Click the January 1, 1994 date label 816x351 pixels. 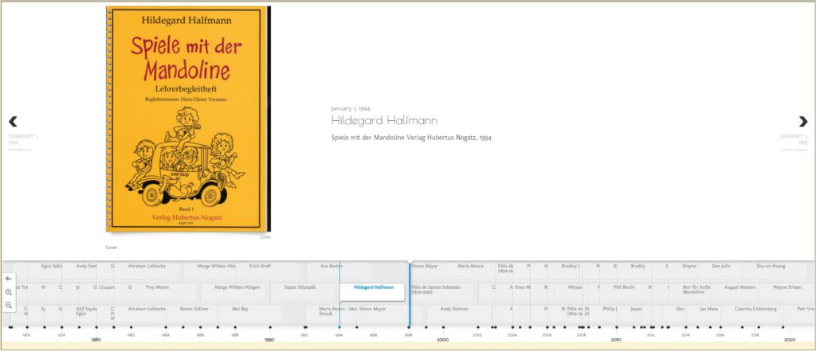[351, 109]
